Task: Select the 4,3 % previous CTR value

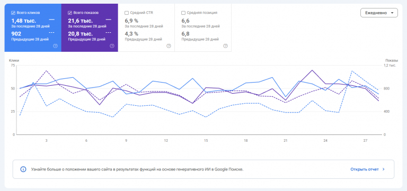Action: tap(131, 34)
